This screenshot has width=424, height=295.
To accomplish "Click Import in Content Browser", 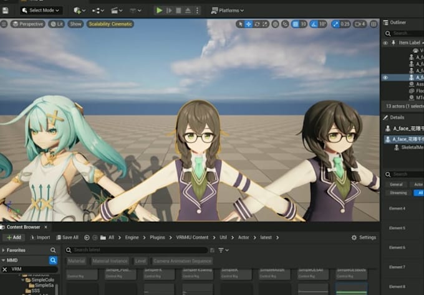I will point(40,238).
